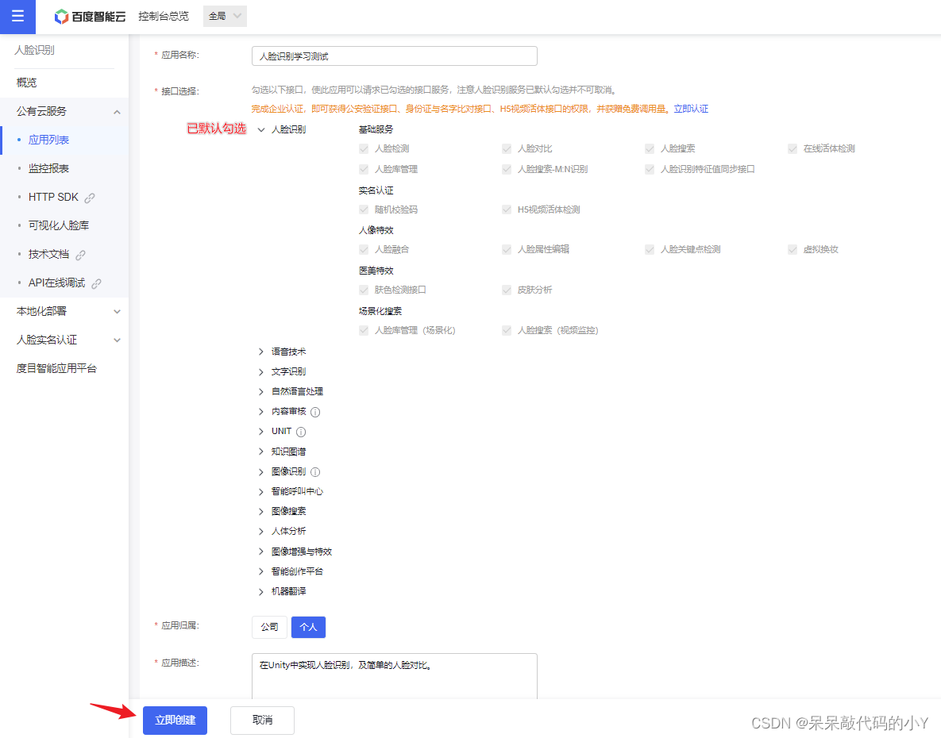Image resolution: width=941 pixels, height=738 pixels.
Task: Click the info icon next to 内容审核
Action: [315, 412]
